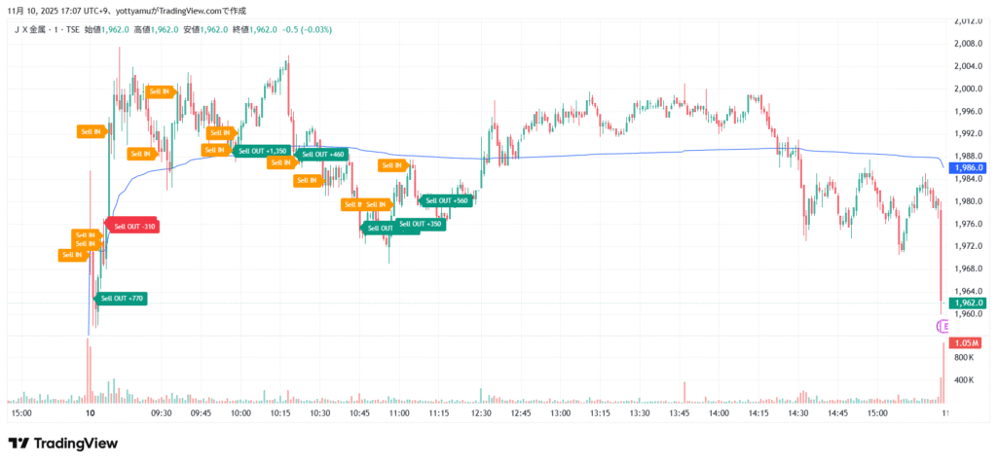The image size is (997, 464).
Task: Click the red 1.05M volume label
Action: coord(967,343)
